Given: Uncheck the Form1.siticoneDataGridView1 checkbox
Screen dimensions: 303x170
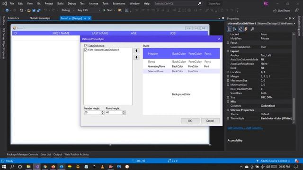Looking at the screenshot, I should pos(86,50).
